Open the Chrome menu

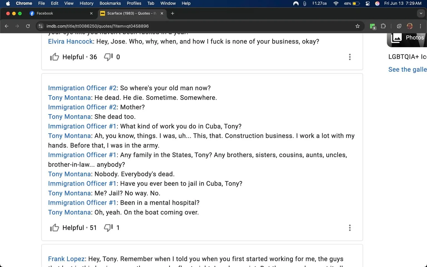click(24, 3)
